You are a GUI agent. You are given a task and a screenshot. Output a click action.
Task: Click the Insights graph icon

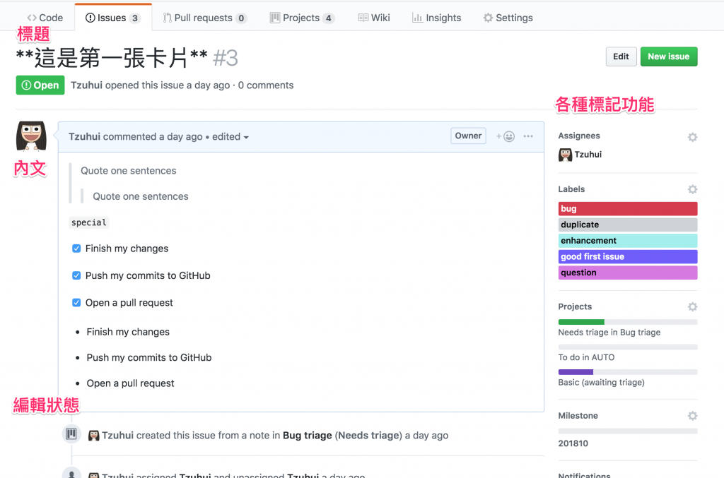point(417,18)
